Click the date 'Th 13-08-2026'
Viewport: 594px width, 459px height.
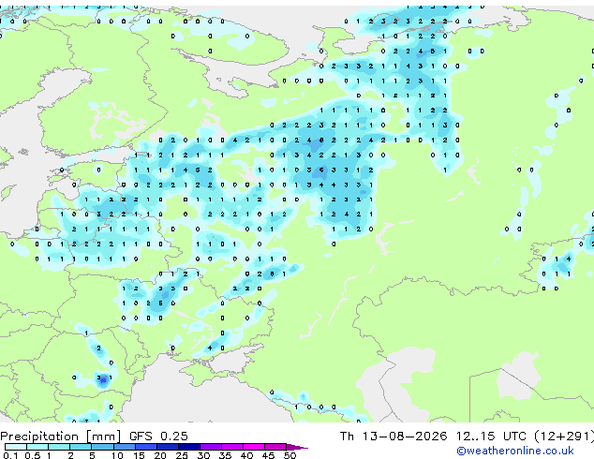coord(394,437)
